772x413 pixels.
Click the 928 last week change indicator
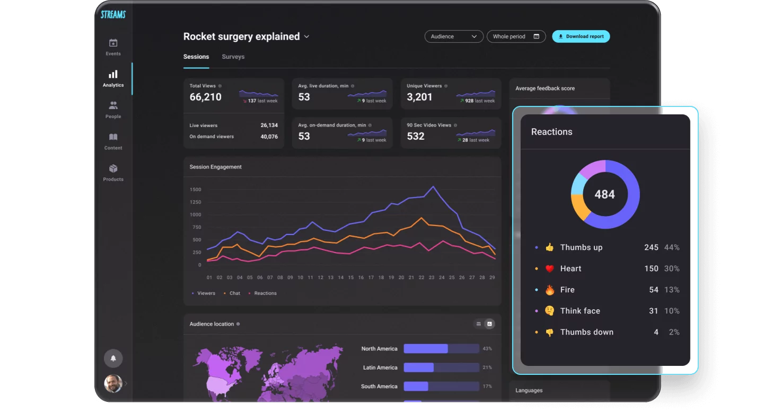coord(476,101)
